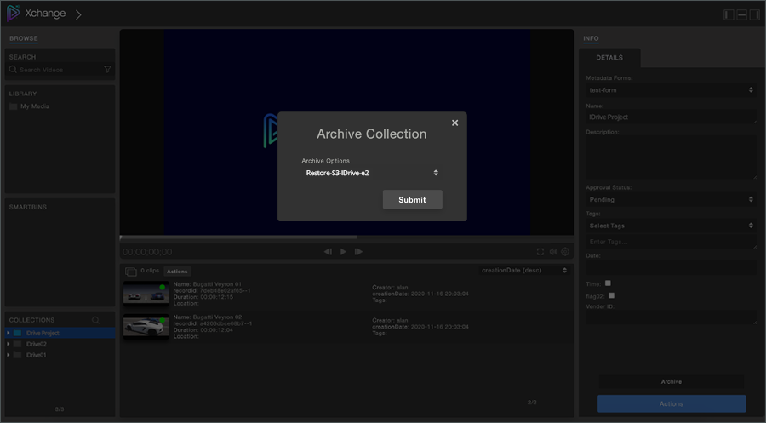Click the search filter funnel icon

click(x=107, y=70)
